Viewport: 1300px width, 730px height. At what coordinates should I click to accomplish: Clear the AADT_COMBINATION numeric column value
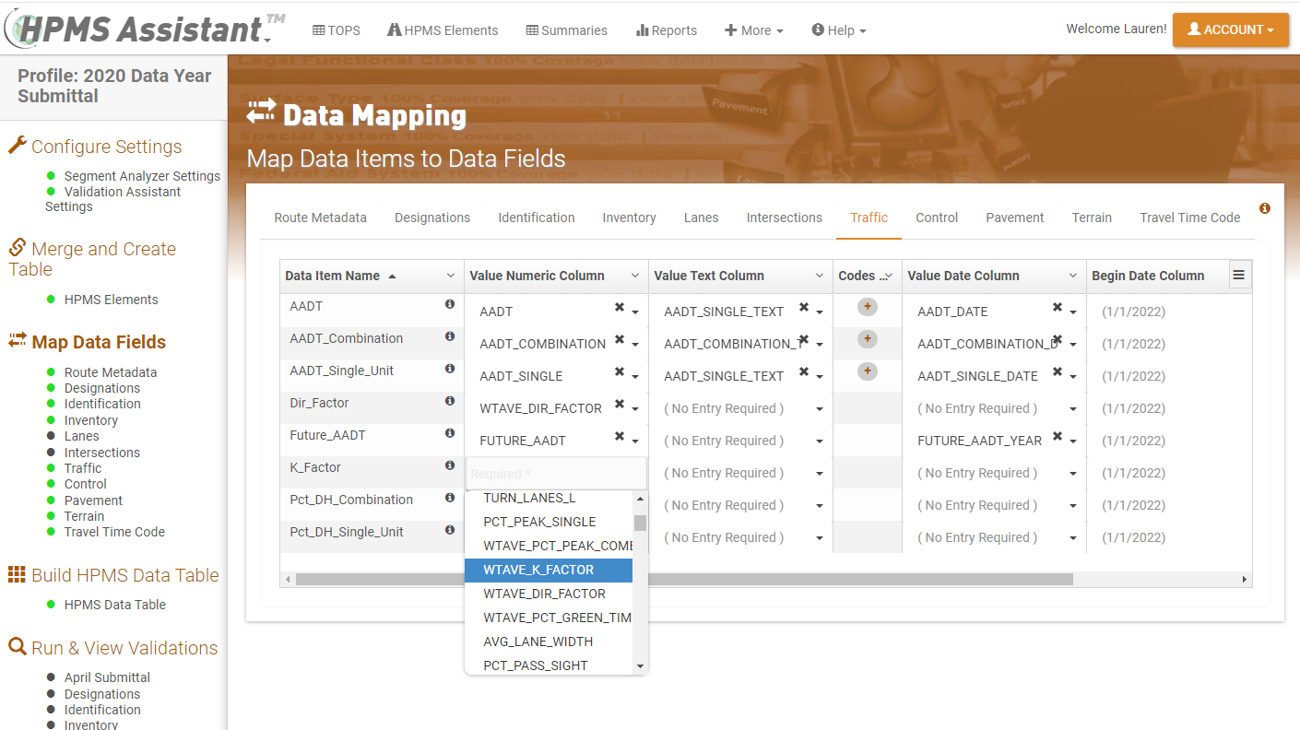pyautogui.click(x=620, y=340)
